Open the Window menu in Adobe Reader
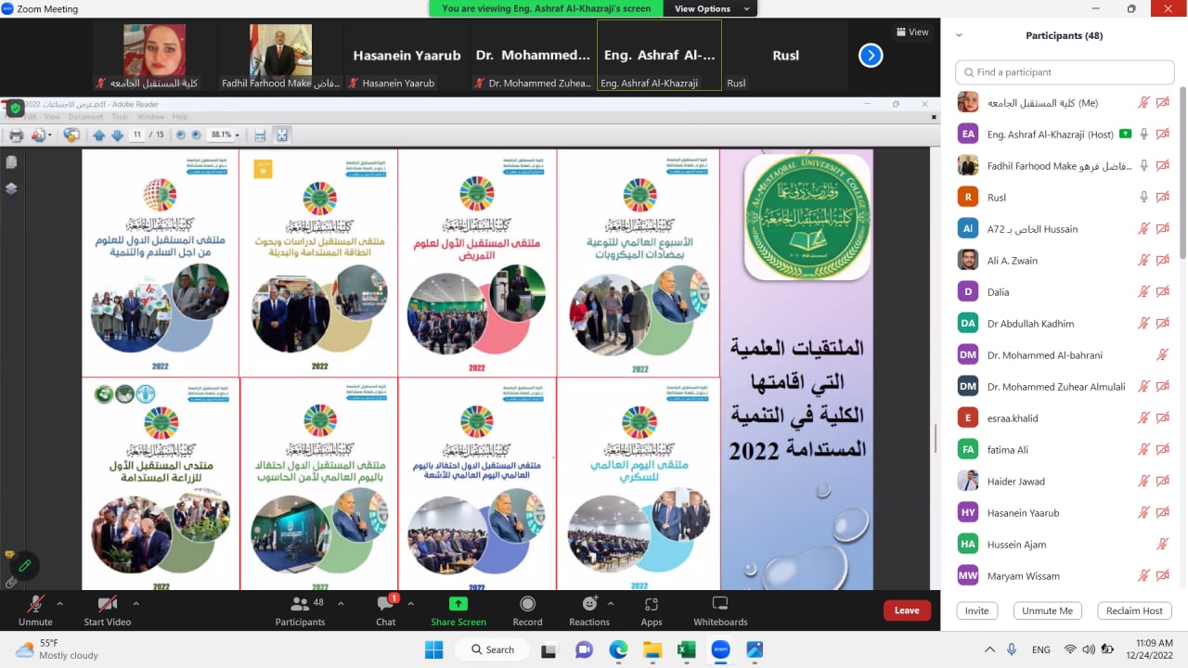The height and width of the screenshot is (668, 1188). coord(150,117)
